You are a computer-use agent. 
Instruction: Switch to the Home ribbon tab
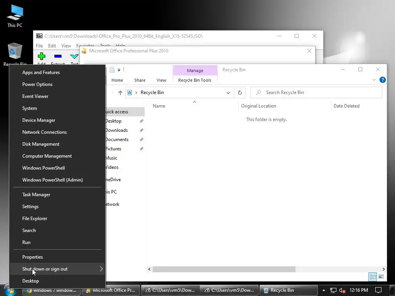[x=117, y=80]
